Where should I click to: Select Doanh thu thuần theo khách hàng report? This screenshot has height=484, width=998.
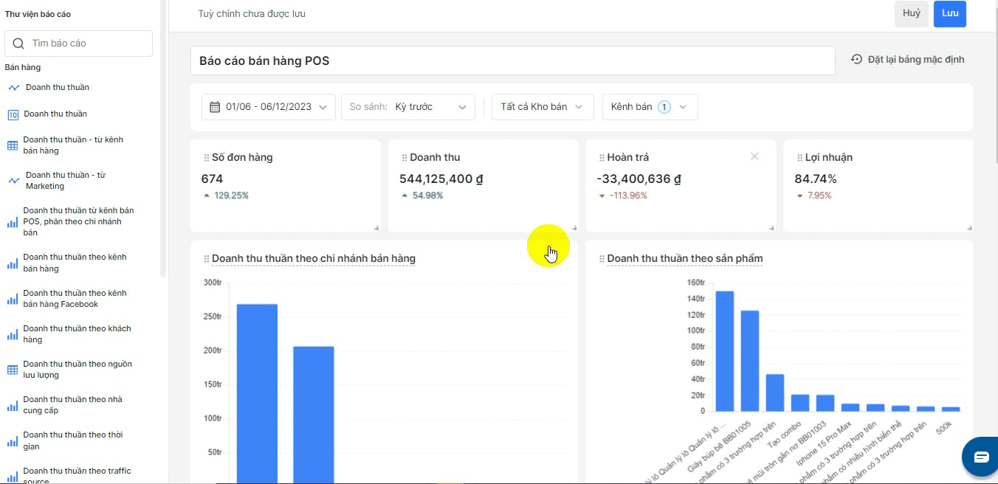(x=77, y=334)
